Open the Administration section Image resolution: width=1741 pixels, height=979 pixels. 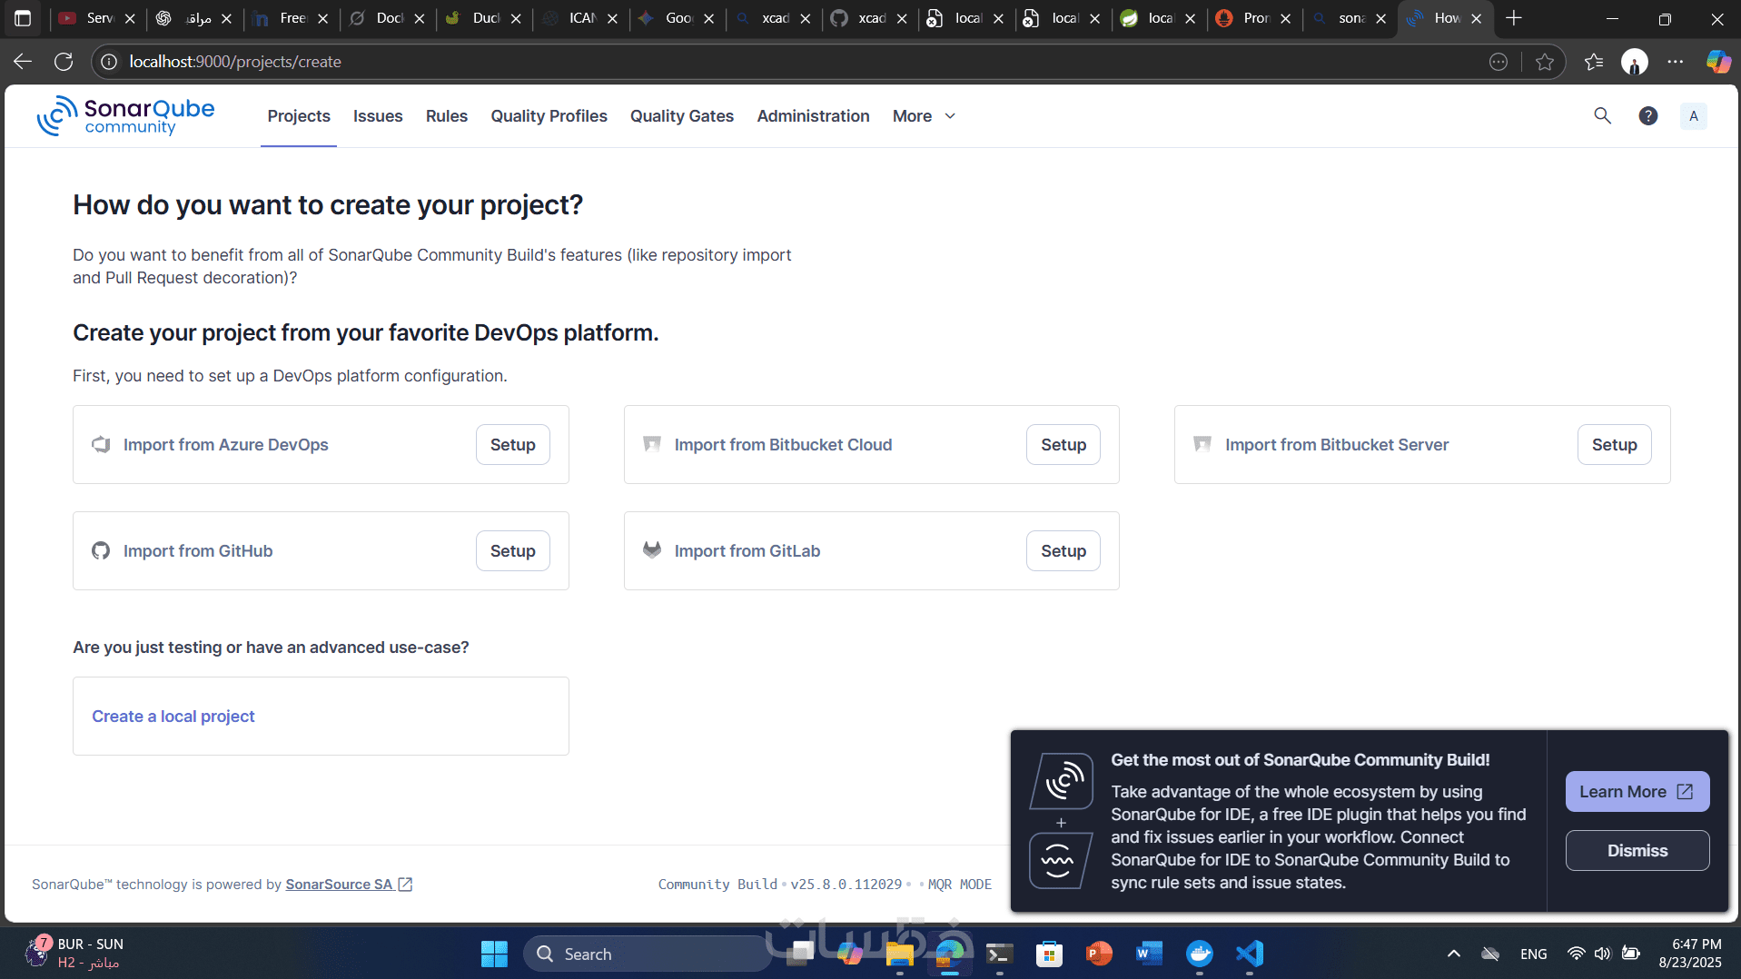click(x=813, y=116)
